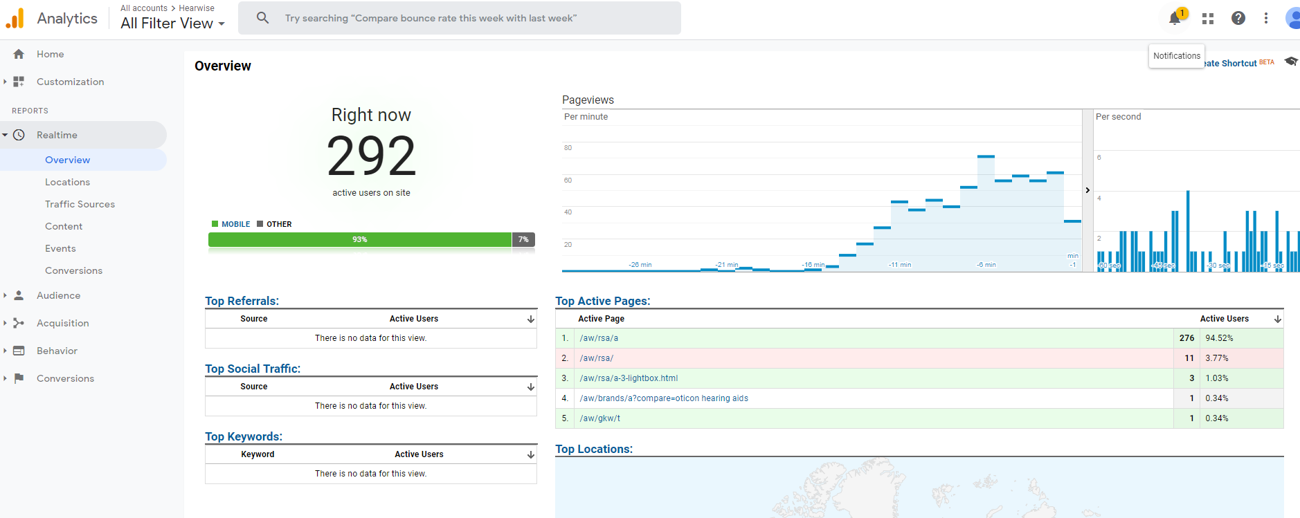Click the Home icon in sidebar
This screenshot has height=518, width=1300.
tap(19, 54)
